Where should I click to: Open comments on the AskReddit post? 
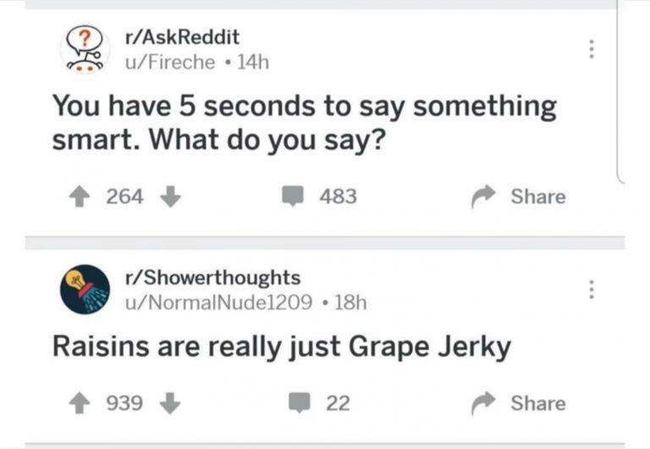click(292, 197)
